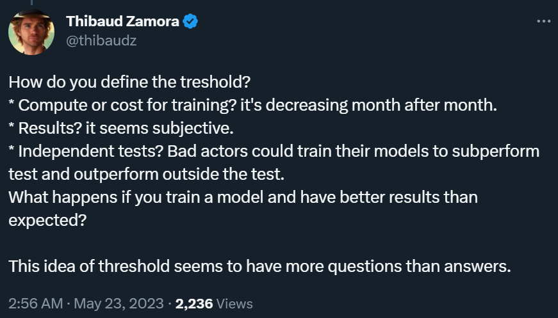The image size is (558, 318).
Task: Click the 2:56 AM timestamp
Action: point(36,304)
